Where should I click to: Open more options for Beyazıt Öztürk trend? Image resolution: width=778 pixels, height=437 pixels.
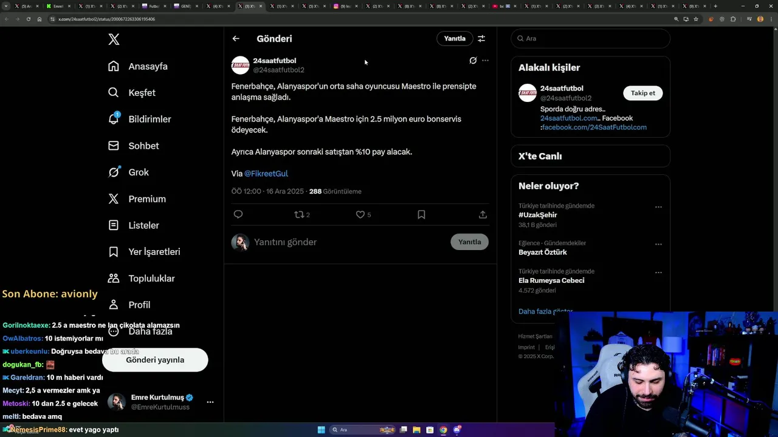point(658,244)
